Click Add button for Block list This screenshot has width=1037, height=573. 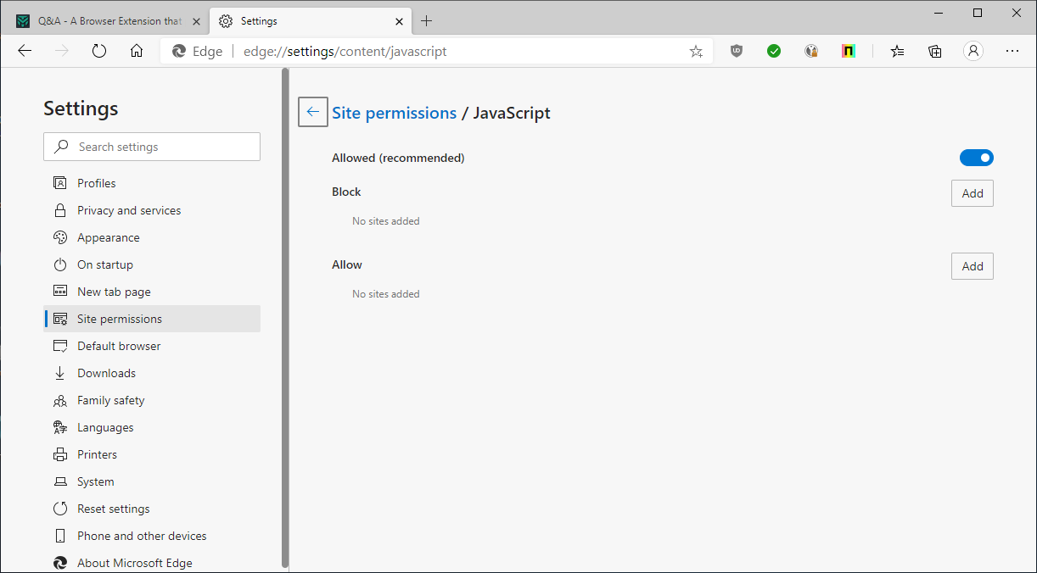[972, 193]
